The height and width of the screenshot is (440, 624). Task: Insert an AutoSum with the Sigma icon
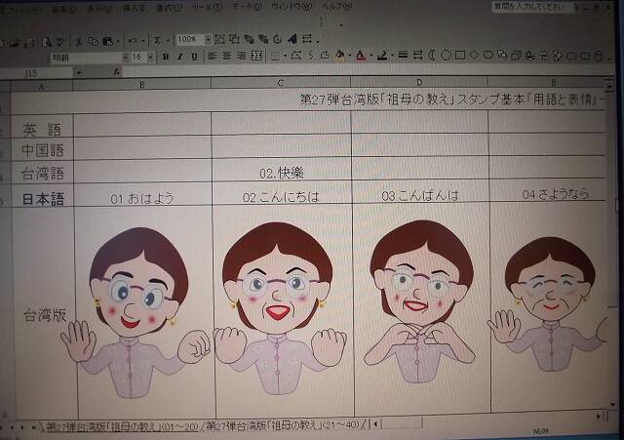click(x=158, y=40)
